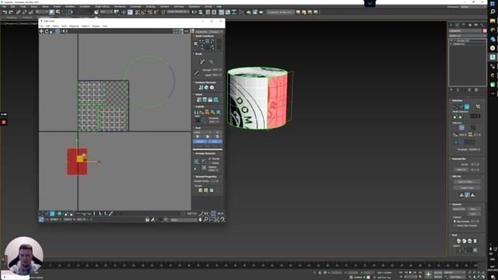Click the pink object color swatch
The height and width of the screenshot is (280, 498).
coord(485,31)
